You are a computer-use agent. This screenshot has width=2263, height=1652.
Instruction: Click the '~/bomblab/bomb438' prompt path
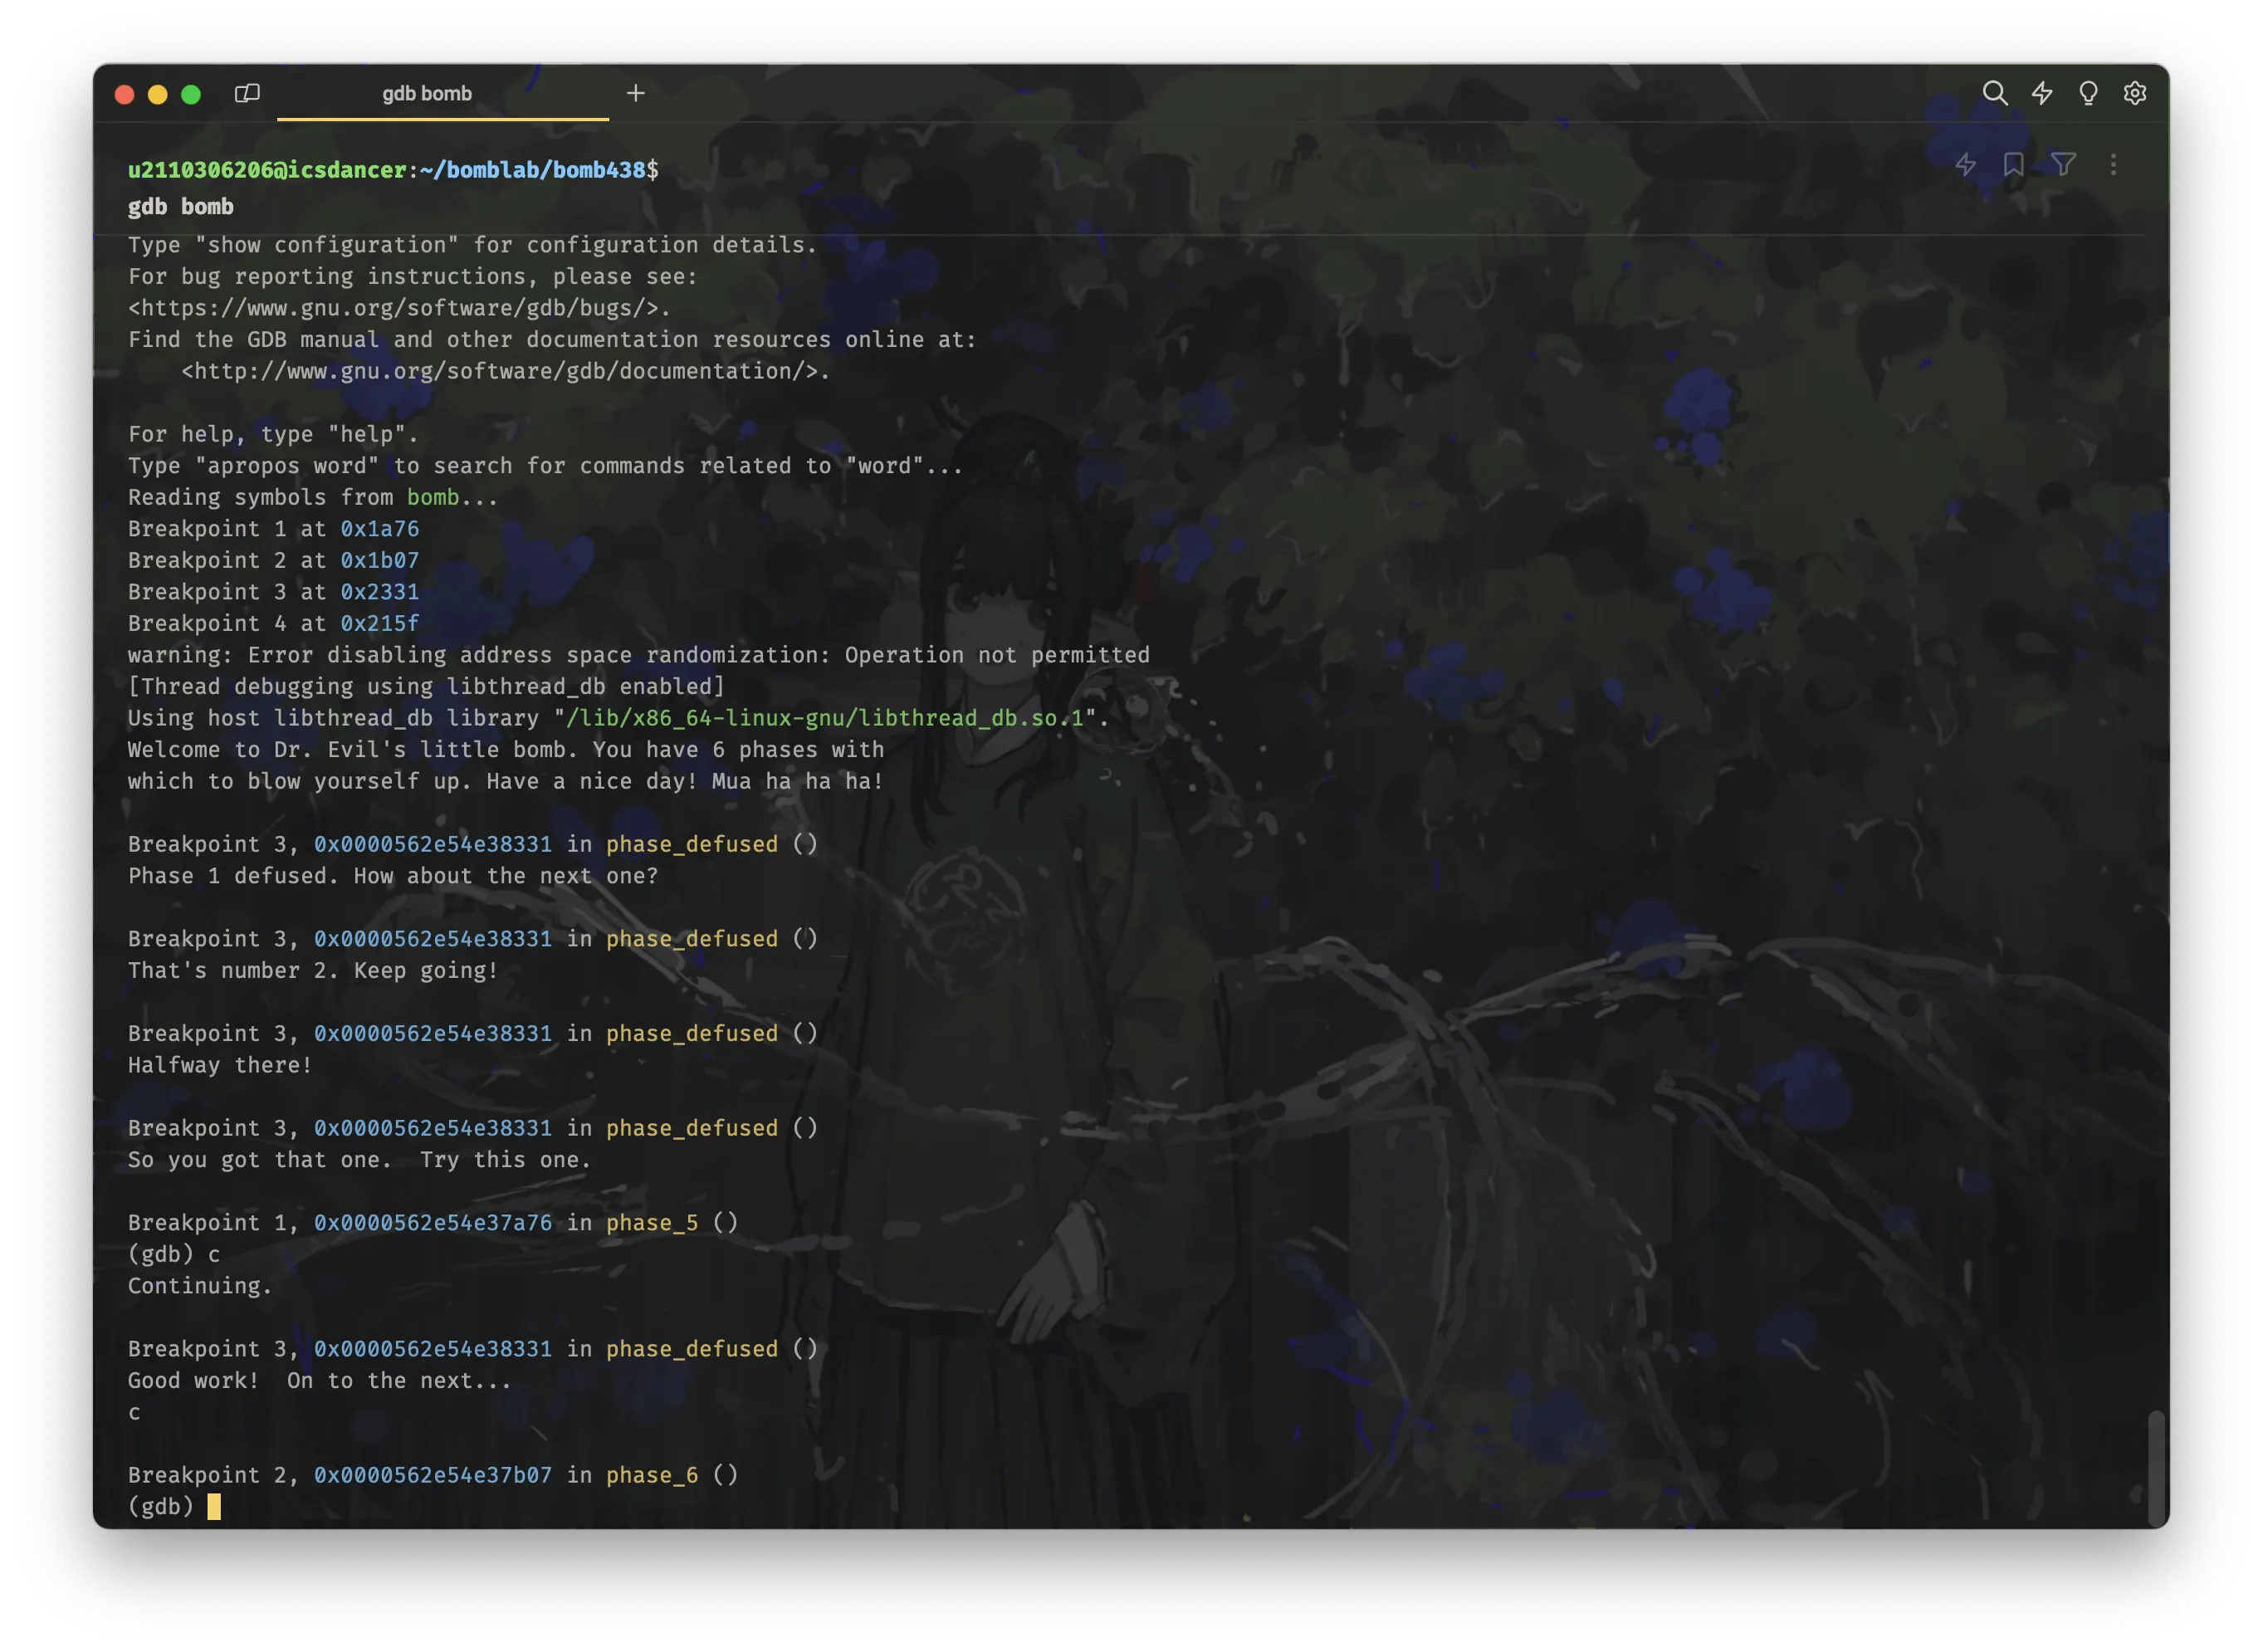pyautogui.click(x=533, y=170)
